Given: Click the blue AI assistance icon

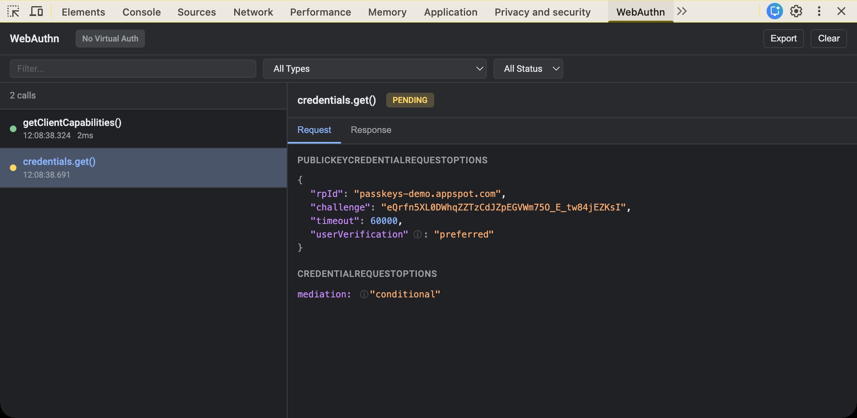Looking at the screenshot, I should 774,11.
